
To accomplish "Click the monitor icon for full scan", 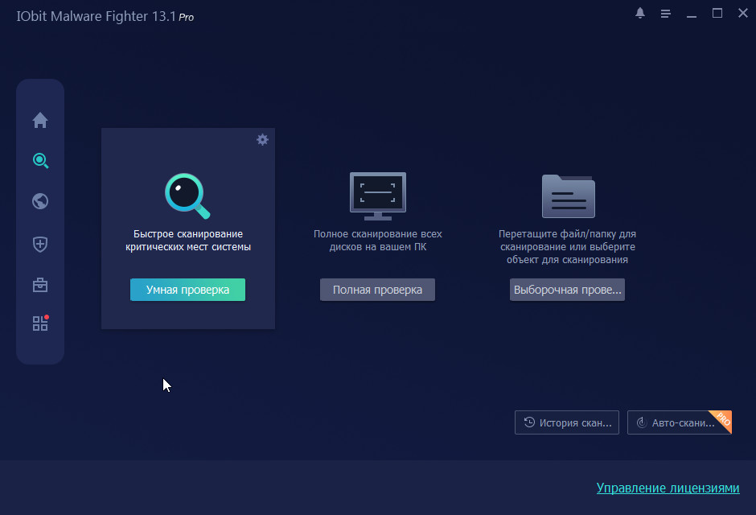I will pos(377,196).
